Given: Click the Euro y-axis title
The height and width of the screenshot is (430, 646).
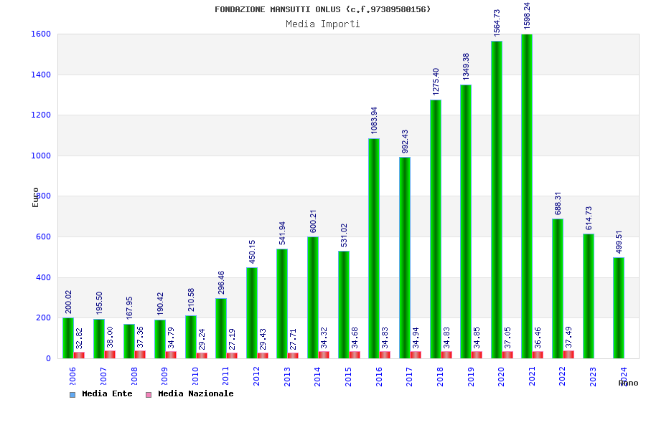Looking at the screenshot, I should click(x=35, y=197).
